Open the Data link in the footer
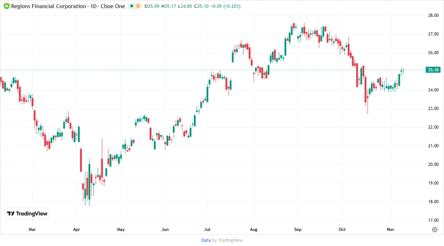This screenshot has width=444, height=246. pos(206,241)
